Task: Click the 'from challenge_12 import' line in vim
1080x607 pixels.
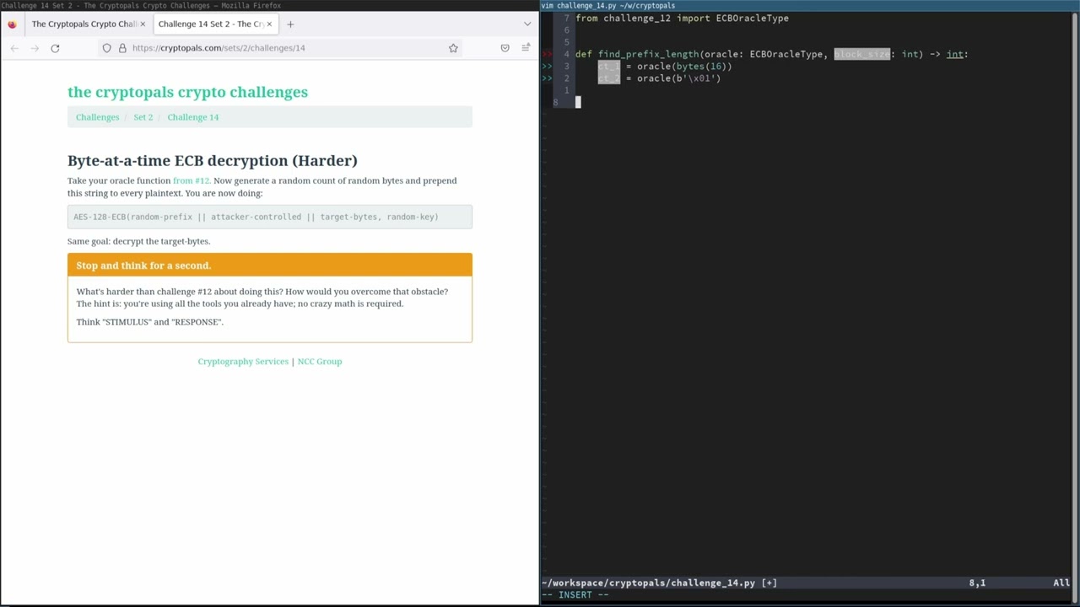Action: pos(682,18)
